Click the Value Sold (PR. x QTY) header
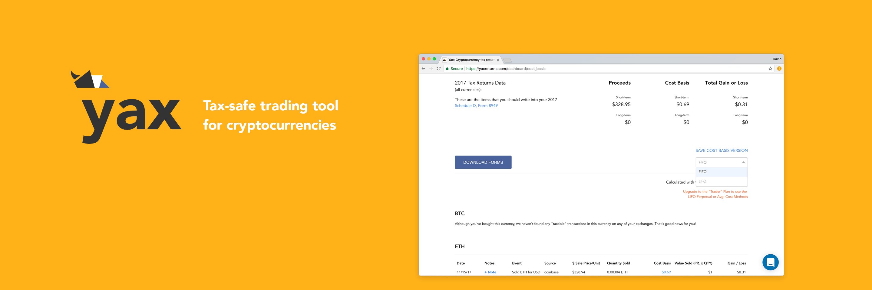 693,263
